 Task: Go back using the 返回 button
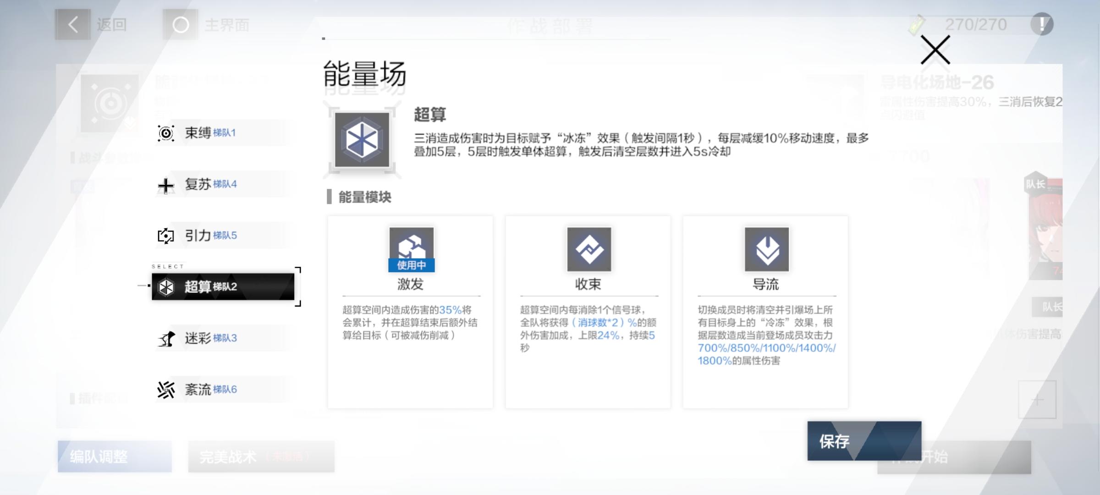click(92, 25)
